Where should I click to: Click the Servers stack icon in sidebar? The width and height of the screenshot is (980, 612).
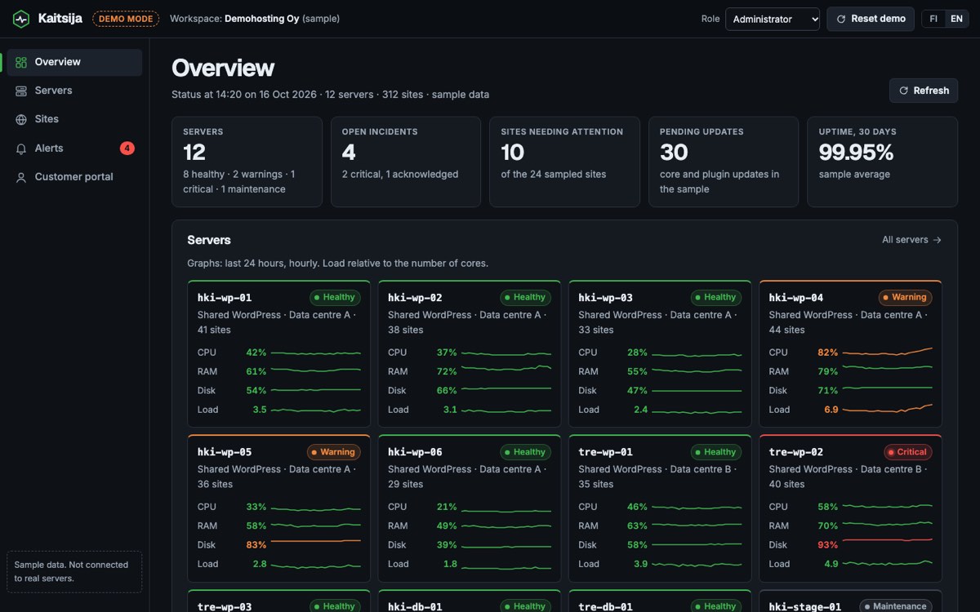(x=21, y=91)
